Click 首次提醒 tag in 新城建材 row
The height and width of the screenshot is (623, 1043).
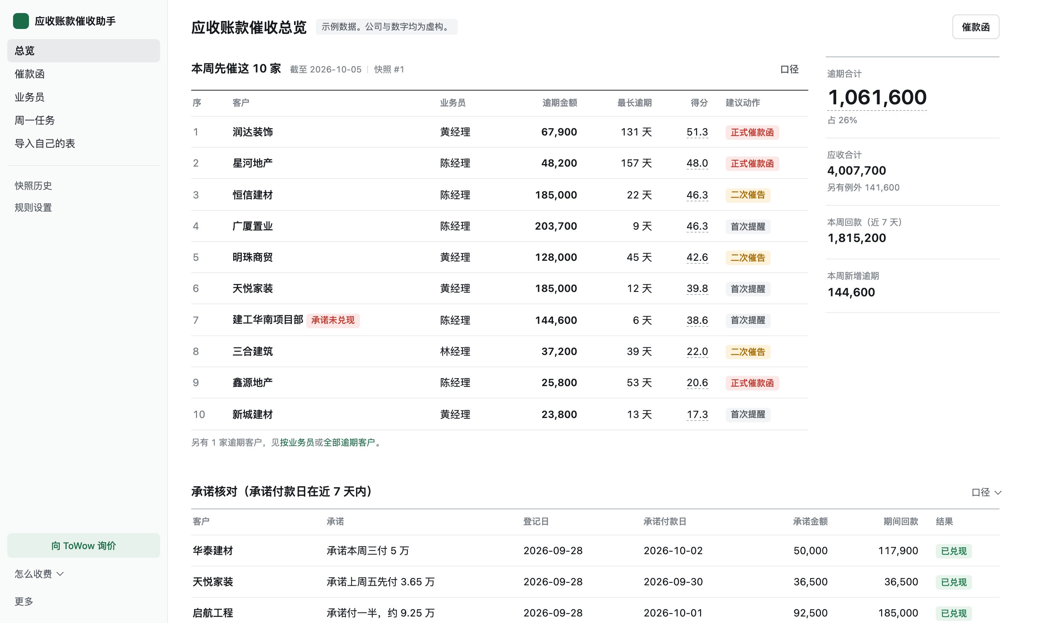coord(748,414)
